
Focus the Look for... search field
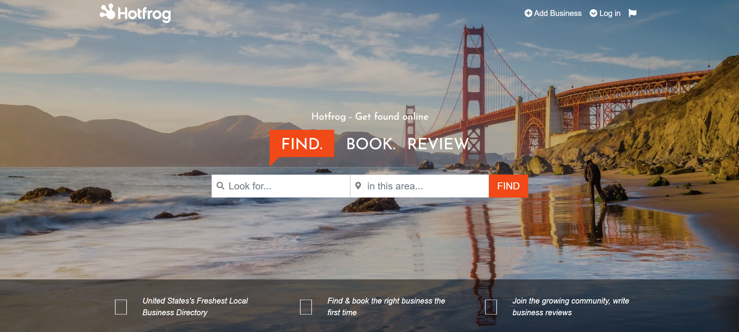281,186
